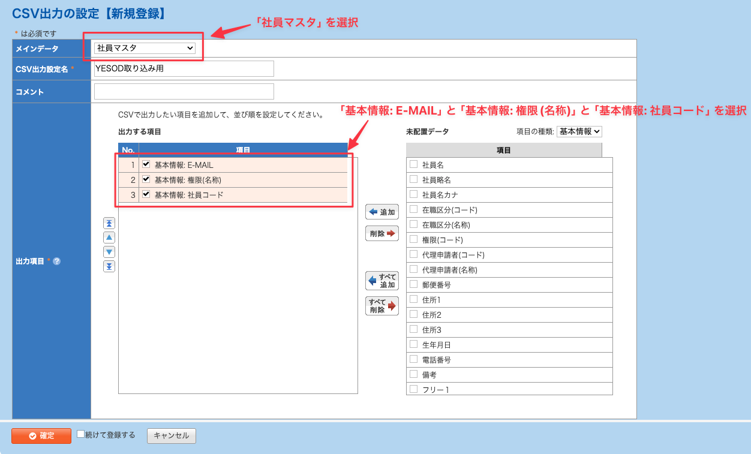Uncheck 基本情報: 権限(名称) item
The width and height of the screenshot is (751, 454).
(146, 179)
